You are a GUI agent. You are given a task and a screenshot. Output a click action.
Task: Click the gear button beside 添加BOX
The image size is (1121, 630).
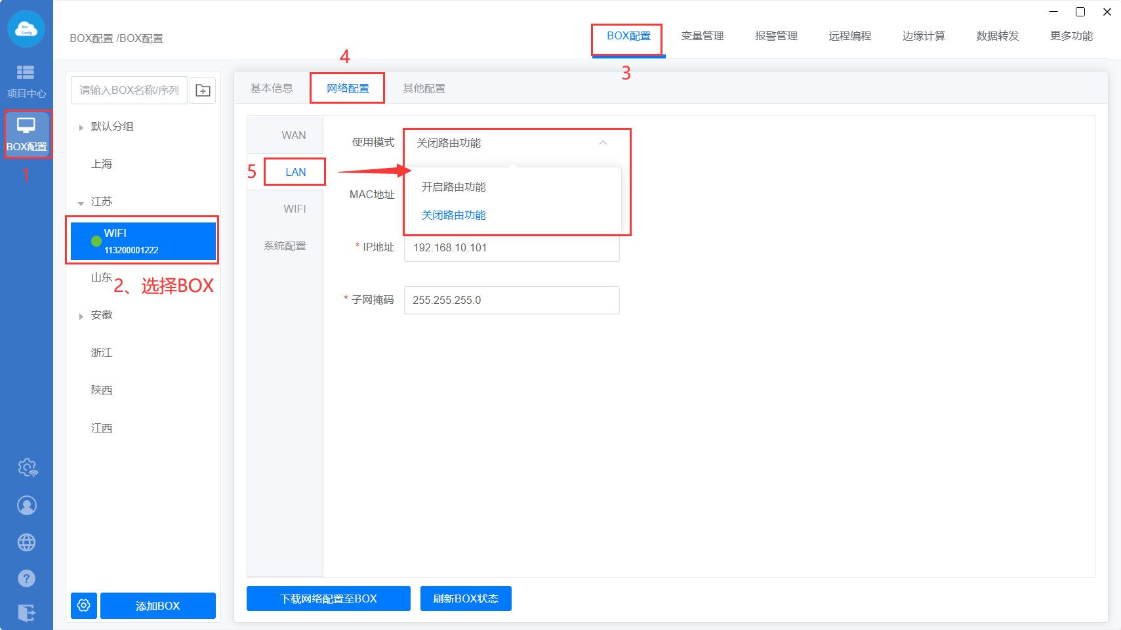tap(84, 605)
